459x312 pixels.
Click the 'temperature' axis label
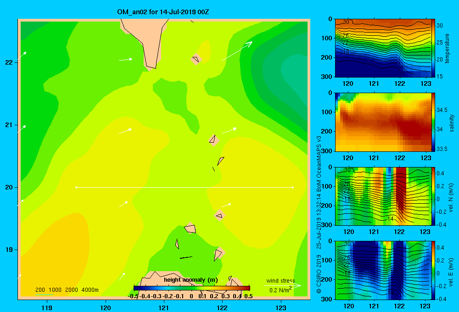(x=447, y=48)
